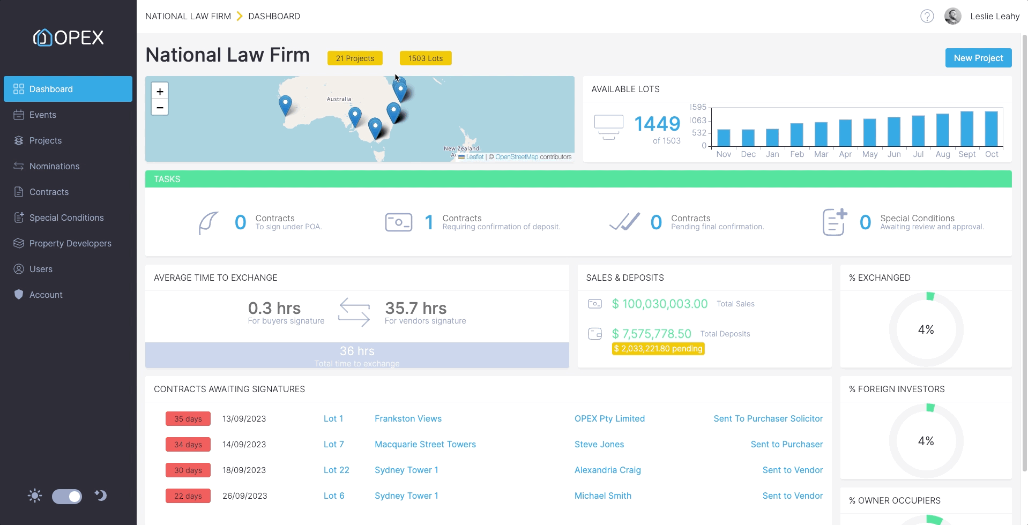This screenshot has width=1028, height=525.
Task: Click the Nominations arrows icon
Action: coord(19,166)
